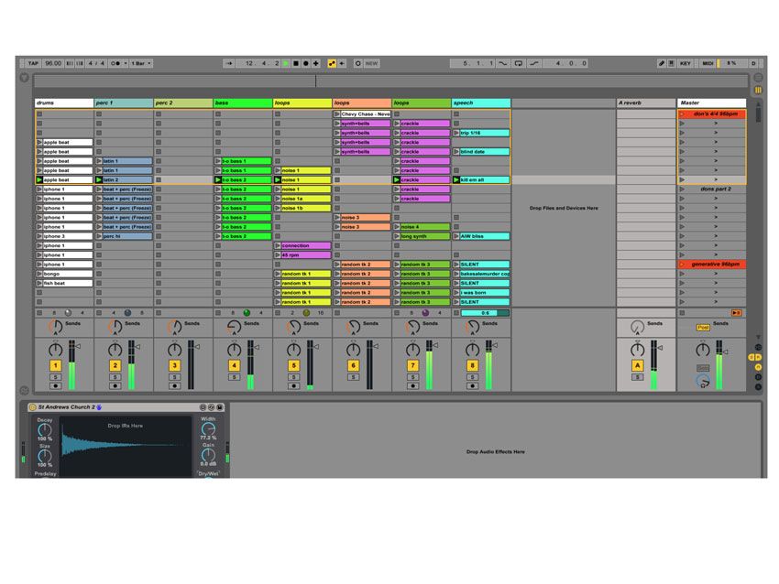Launch the apple beat clip
Screen dimensions: 779x584
click(40, 143)
